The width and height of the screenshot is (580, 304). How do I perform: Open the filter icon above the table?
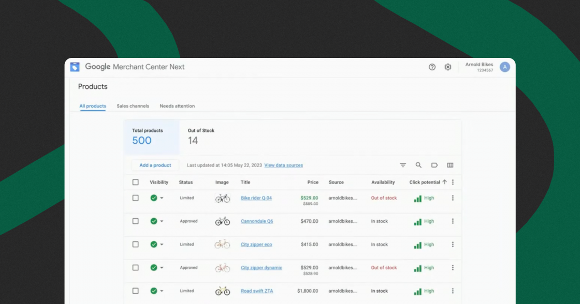point(403,165)
